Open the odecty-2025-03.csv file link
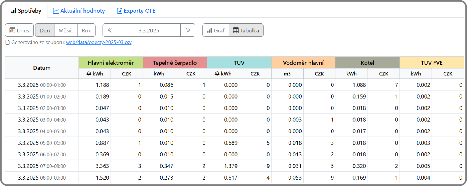This screenshot has width=467, height=186. [99, 42]
